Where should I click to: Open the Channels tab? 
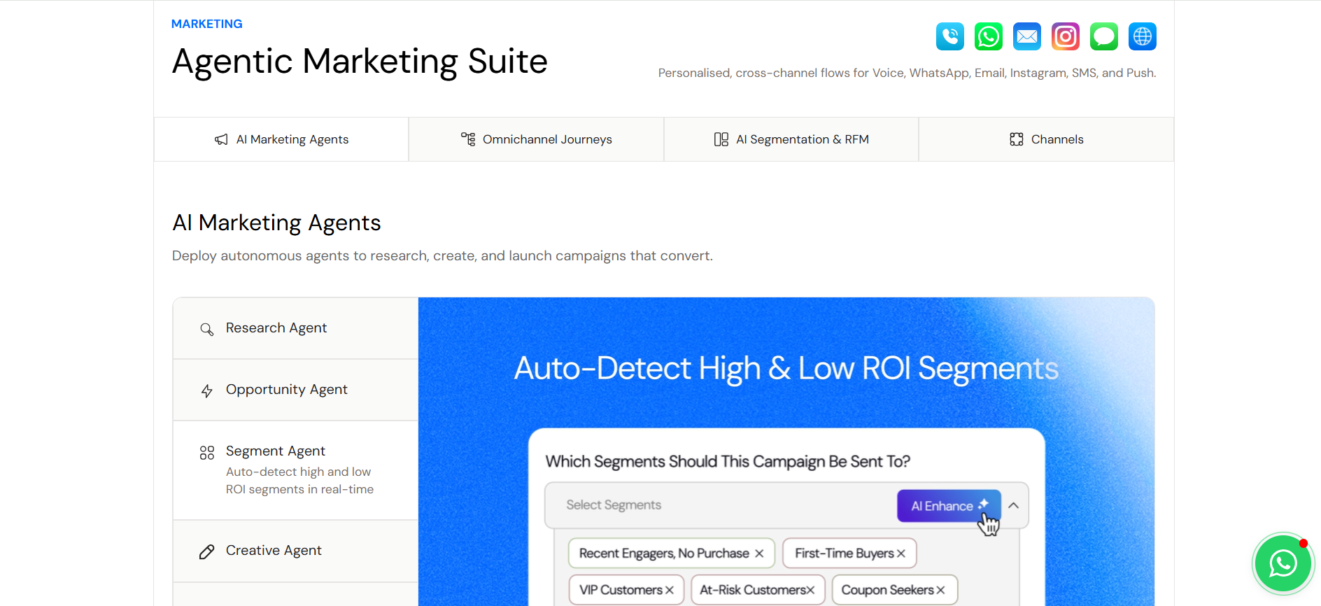tap(1046, 139)
